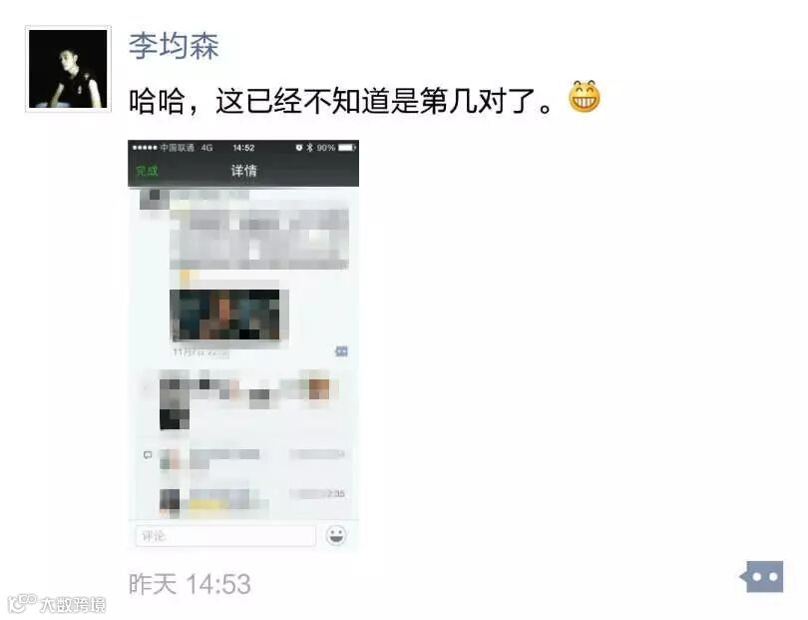The width and height of the screenshot is (808, 620).
Task: Tap the small blue comment button under the blurred photo
Action: [341, 351]
